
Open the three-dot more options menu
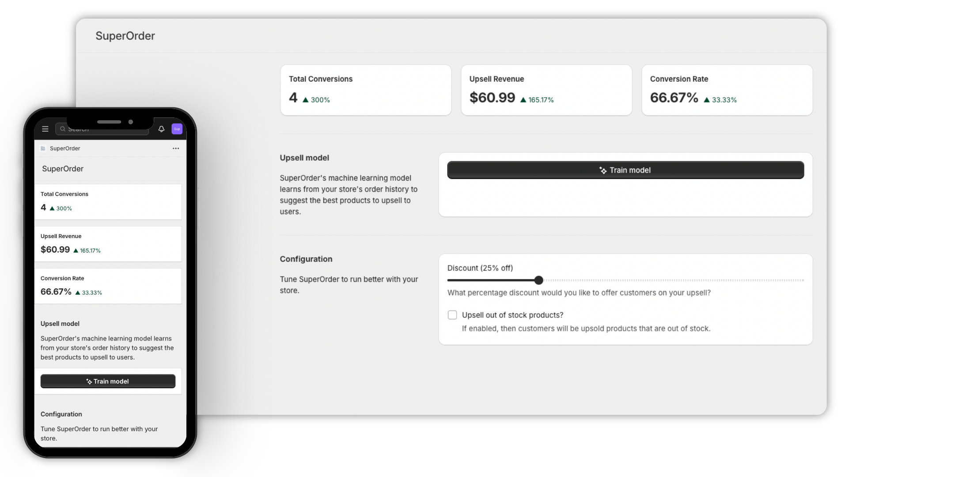176,148
